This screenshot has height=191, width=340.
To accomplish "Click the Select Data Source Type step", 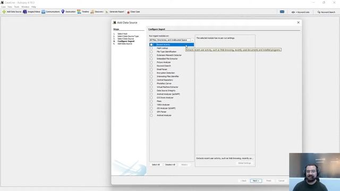I will coord(128,37).
